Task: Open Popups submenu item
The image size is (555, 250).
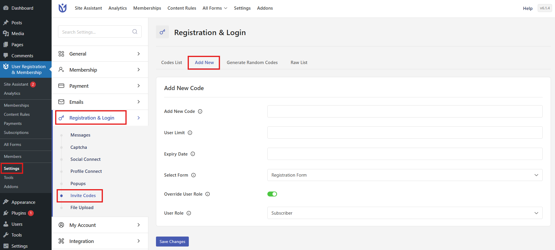Action: click(78, 184)
